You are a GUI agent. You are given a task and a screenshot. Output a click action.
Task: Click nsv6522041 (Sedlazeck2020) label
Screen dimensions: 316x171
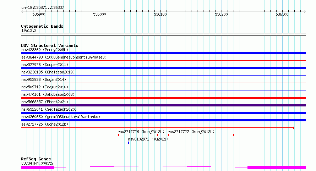pos(49,109)
